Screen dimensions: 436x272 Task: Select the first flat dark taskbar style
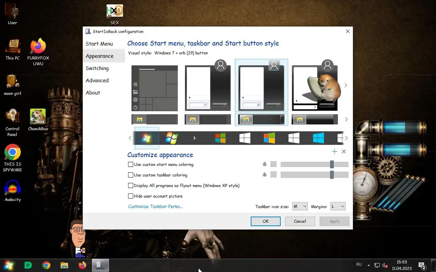pyautogui.click(x=155, y=119)
